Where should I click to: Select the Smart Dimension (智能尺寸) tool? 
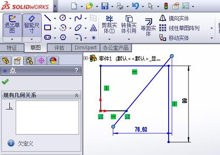tap(31, 25)
